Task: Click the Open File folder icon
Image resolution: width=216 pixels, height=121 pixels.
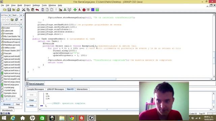Action: pyautogui.click(x=5, y=10)
